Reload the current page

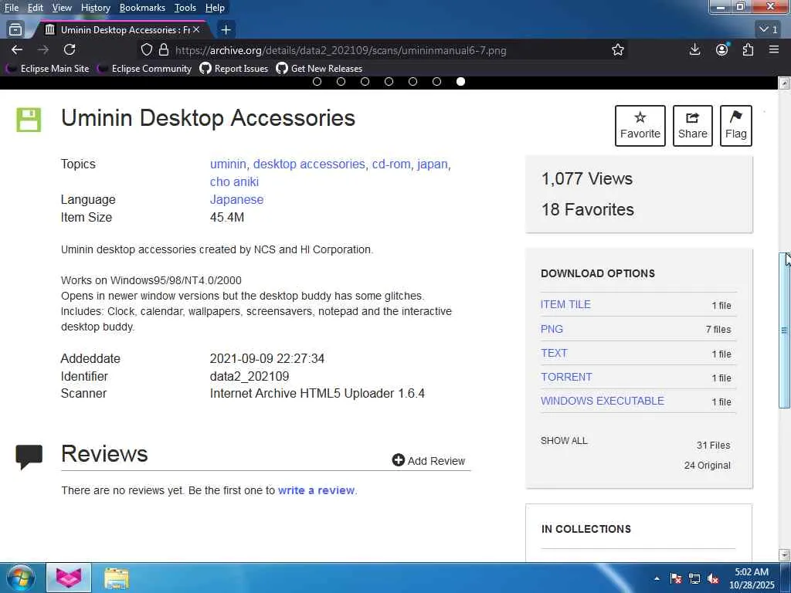[x=70, y=49]
